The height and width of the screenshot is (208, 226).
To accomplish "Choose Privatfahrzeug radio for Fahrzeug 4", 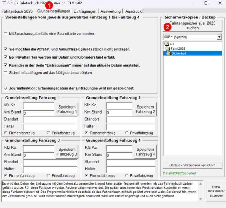I will click(127, 175).
